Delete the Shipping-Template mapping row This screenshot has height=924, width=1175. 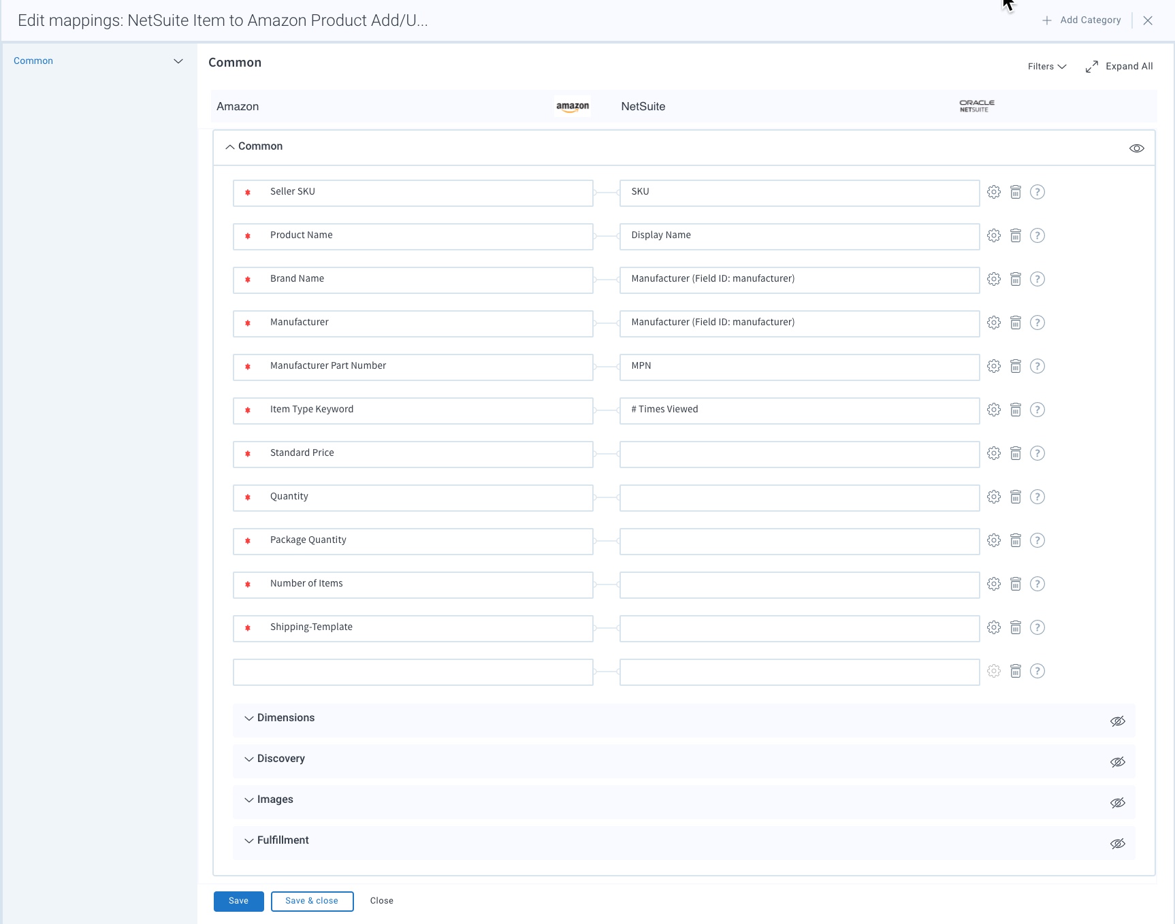(x=1016, y=627)
